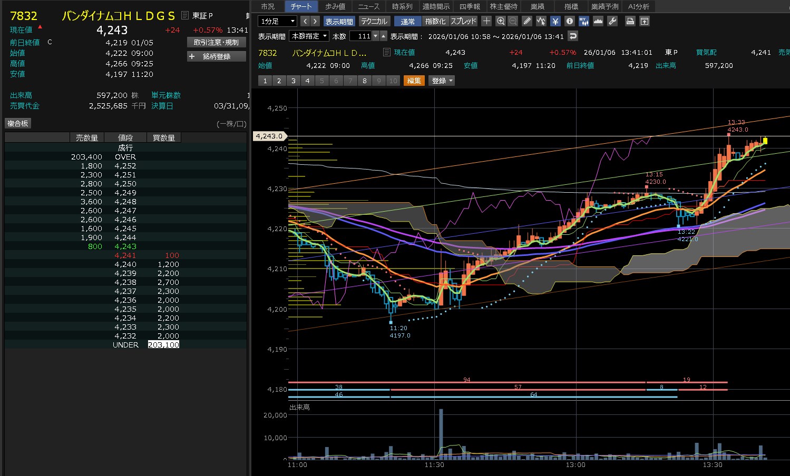The image size is (790, 476).
Task: Select chart preset number 8
Action: [365, 81]
